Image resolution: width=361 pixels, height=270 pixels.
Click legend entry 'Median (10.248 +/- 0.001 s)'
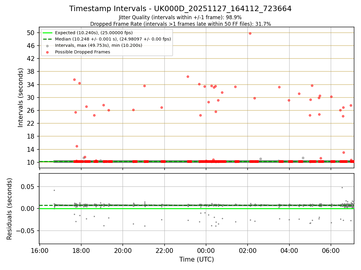point(113,39)
